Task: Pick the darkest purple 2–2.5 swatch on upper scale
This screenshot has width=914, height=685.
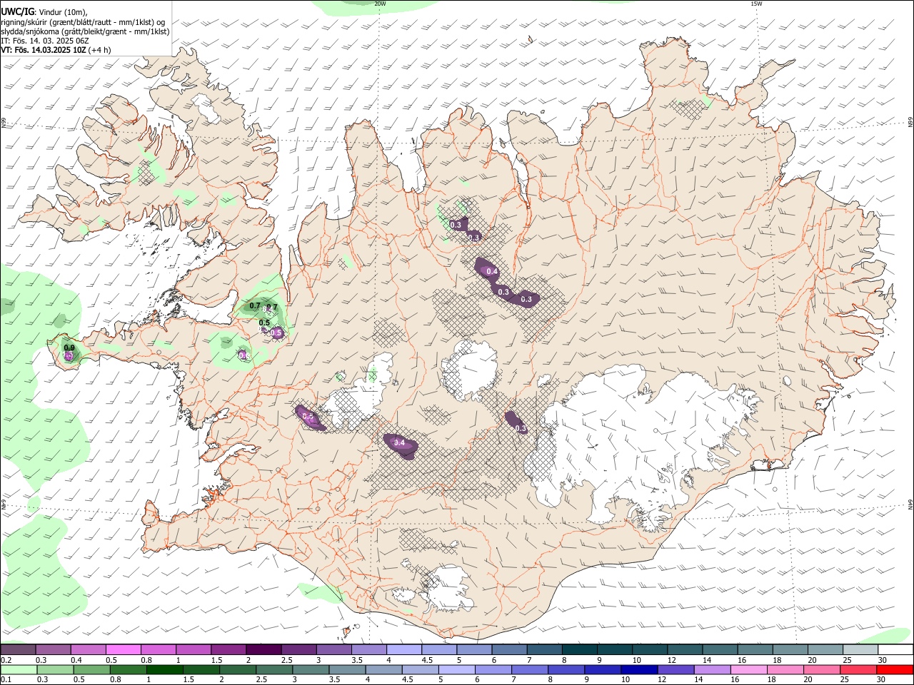Action: tap(263, 649)
